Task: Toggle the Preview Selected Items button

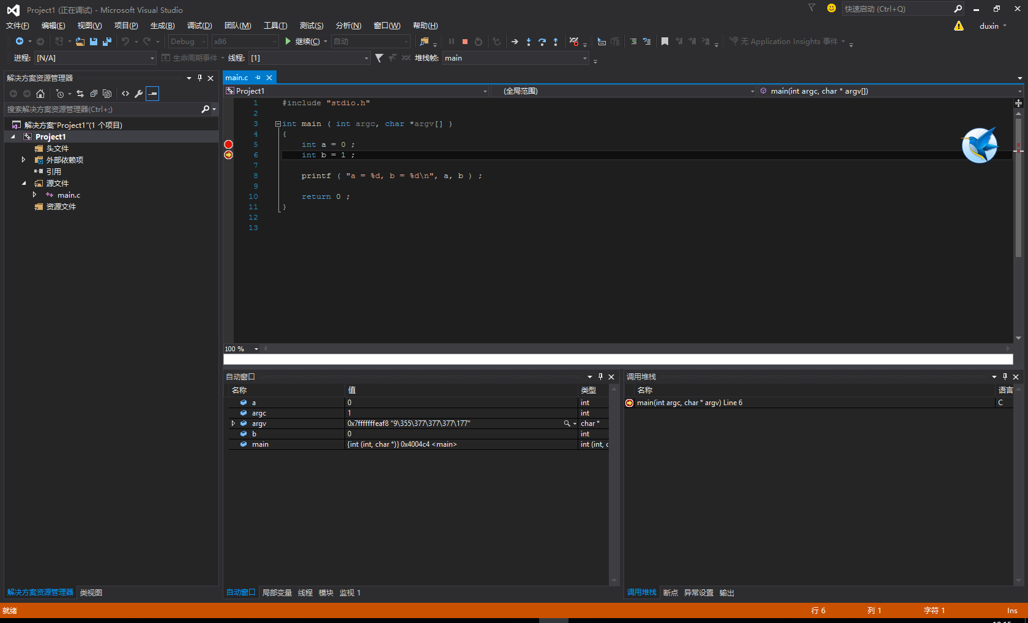Action: [152, 94]
